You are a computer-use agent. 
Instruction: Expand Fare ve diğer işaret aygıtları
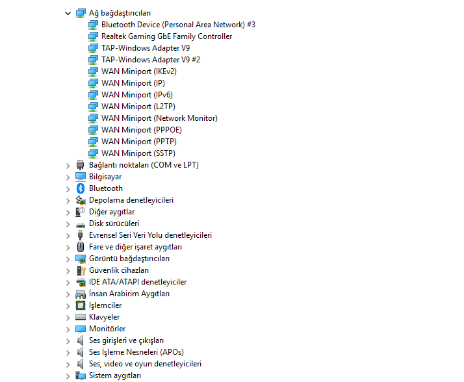[68, 248]
